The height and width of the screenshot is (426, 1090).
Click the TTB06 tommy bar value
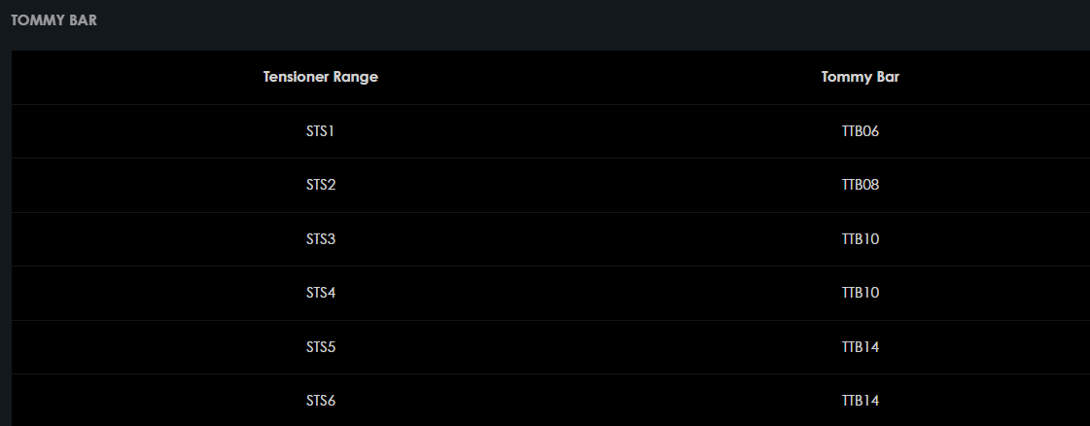[x=860, y=131]
